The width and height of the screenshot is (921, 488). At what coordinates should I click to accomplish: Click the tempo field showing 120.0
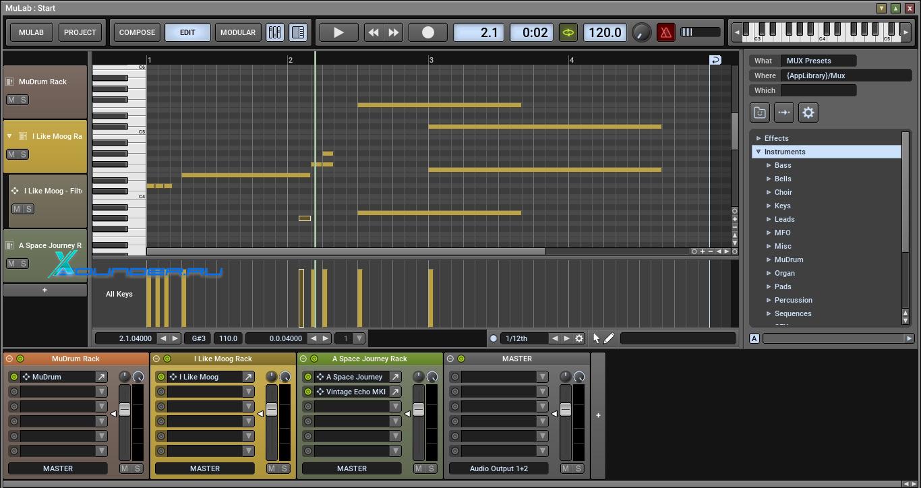tap(605, 32)
